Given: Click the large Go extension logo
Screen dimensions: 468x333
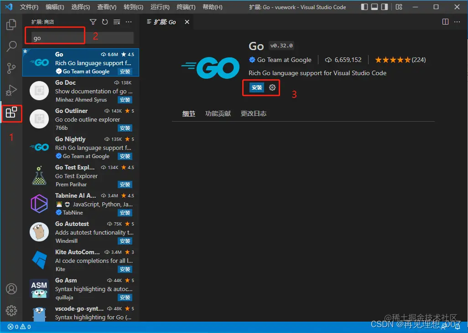Looking at the screenshot, I should click(210, 68).
